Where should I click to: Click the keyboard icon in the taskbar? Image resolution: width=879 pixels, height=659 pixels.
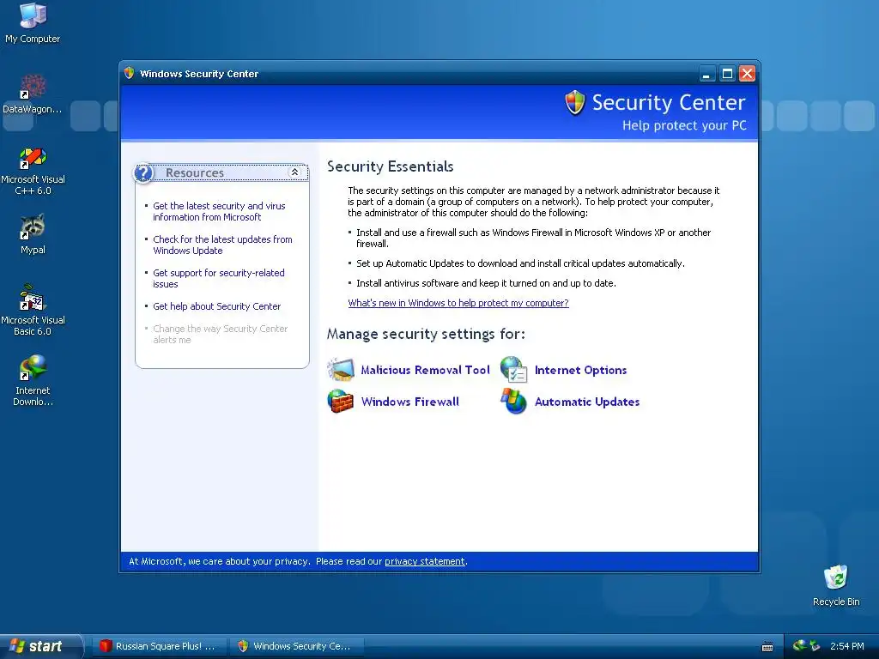767,646
